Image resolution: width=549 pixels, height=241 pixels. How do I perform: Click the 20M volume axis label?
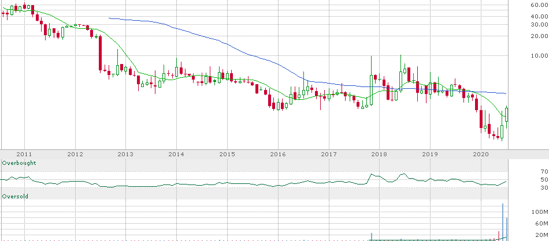click(542, 235)
